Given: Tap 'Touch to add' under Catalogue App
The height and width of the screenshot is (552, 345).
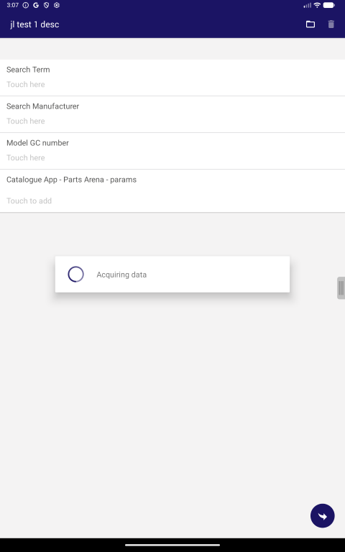Looking at the screenshot, I should click(x=29, y=201).
